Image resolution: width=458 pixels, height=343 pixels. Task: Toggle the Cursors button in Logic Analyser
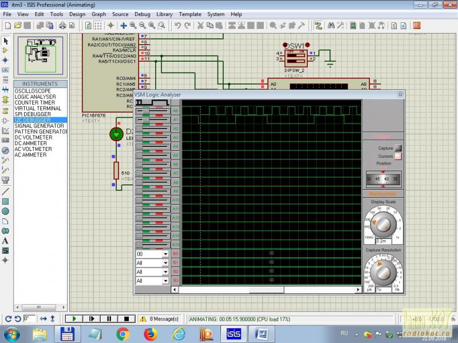pyautogui.click(x=398, y=156)
